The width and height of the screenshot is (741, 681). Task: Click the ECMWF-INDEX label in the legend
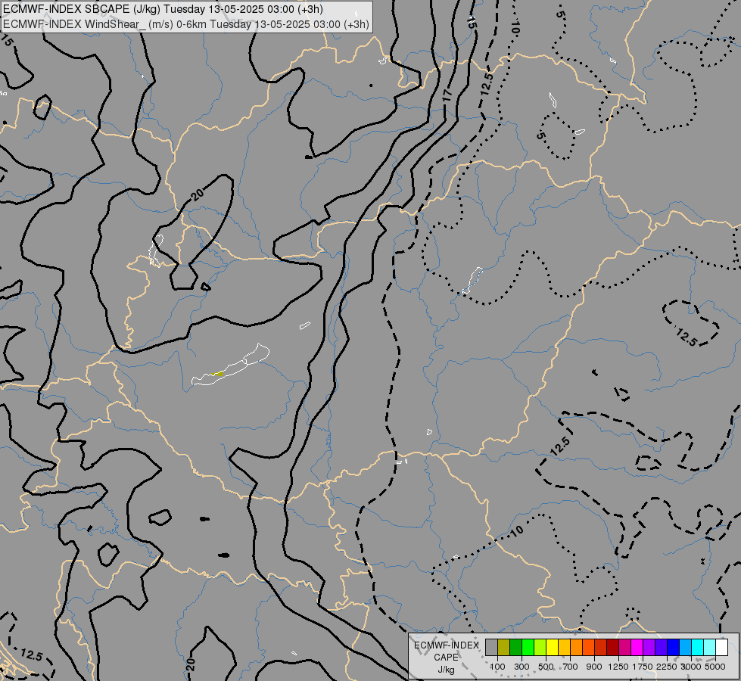tap(447, 645)
